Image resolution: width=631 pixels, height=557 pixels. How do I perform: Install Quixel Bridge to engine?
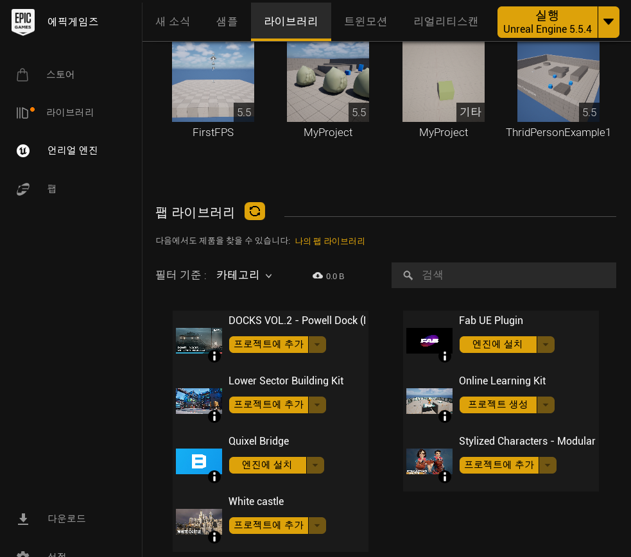267,465
